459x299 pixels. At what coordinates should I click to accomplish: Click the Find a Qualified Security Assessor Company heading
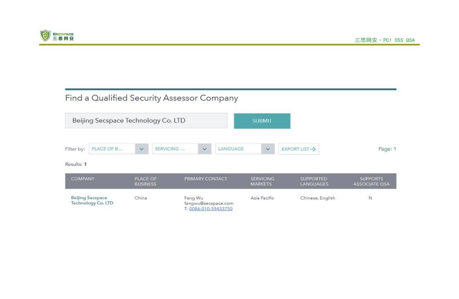(152, 98)
